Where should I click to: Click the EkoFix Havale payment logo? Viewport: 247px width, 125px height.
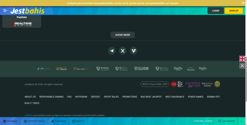pos(178,69)
